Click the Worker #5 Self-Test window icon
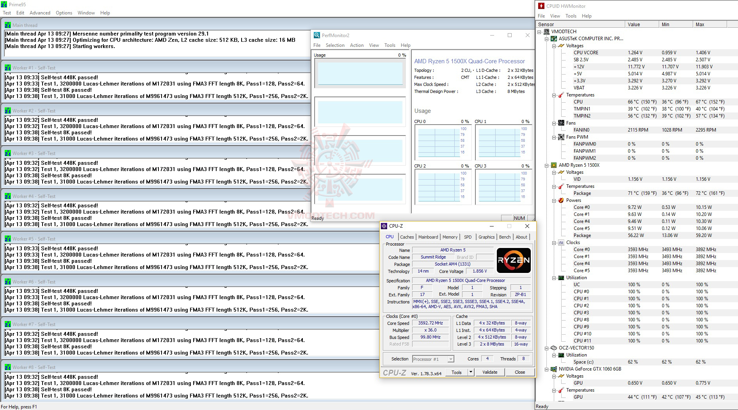The height and width of the screenshot is (410, 738). pyautogui.click(x=8, y=239)
